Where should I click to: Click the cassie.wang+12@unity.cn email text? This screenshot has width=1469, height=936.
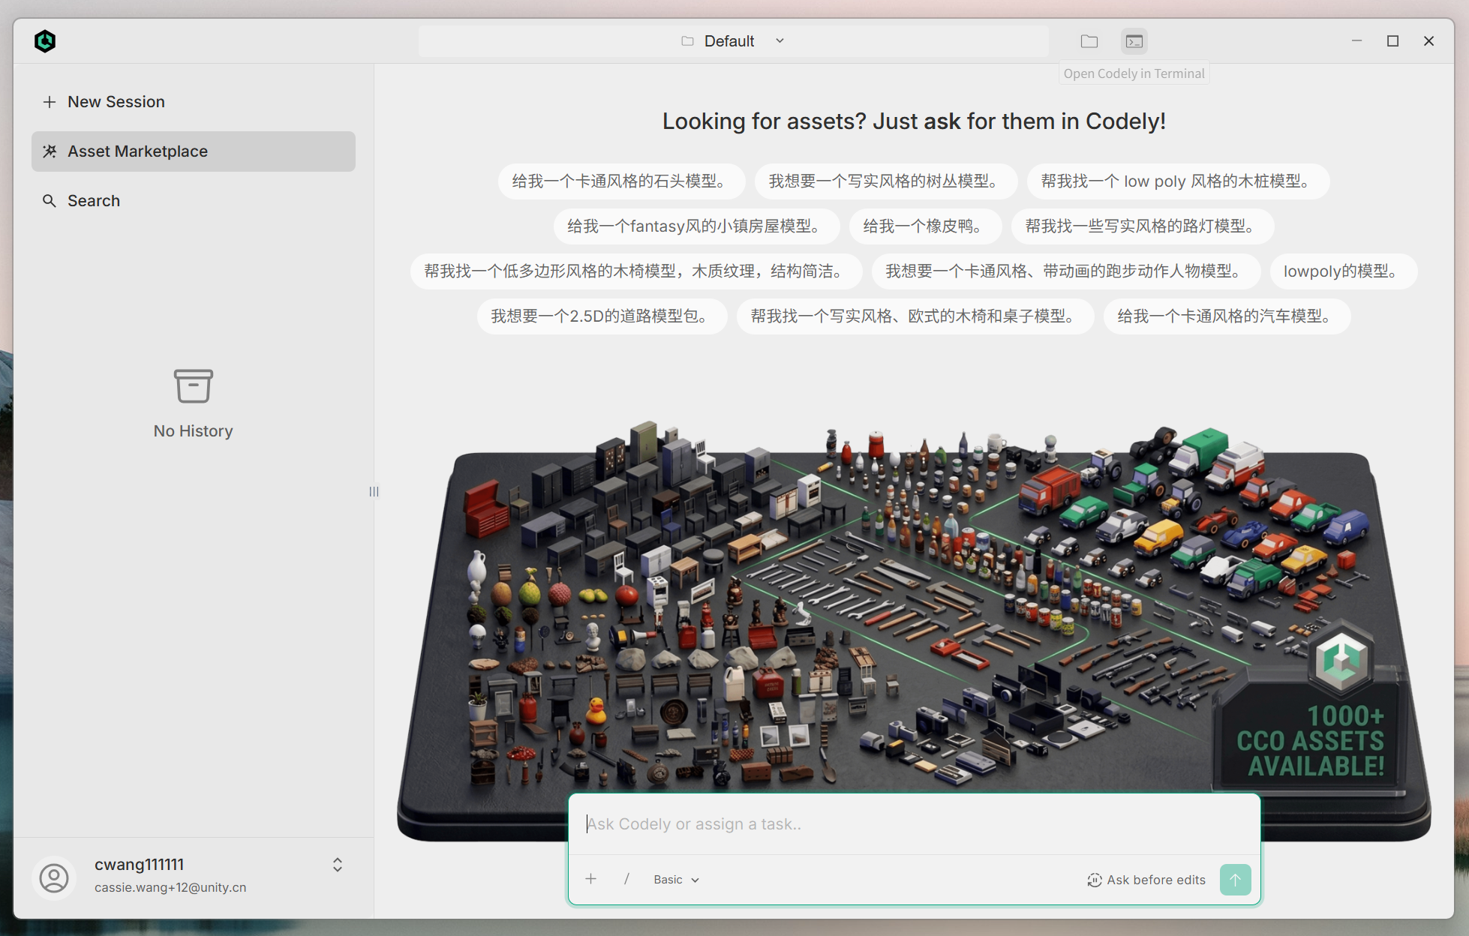click(x=170, y=887)
